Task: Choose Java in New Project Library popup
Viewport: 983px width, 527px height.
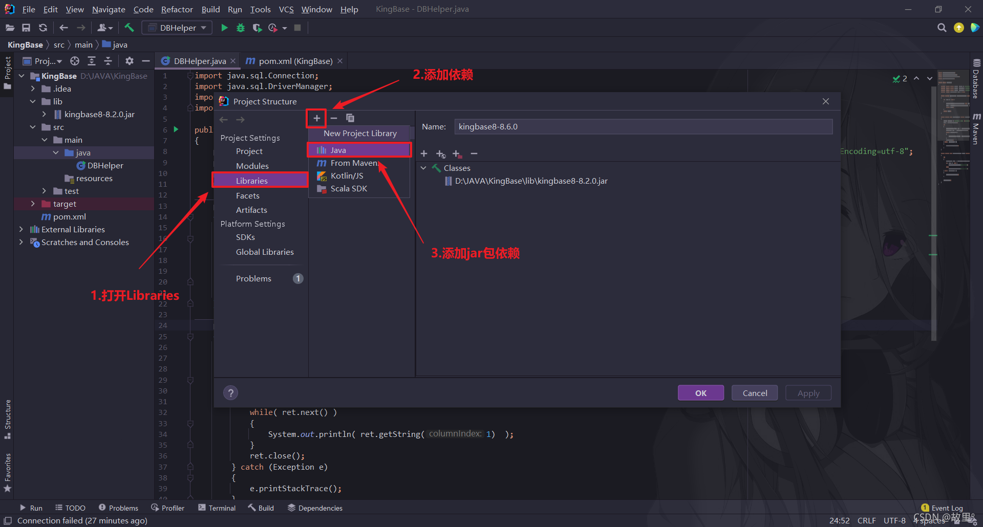Action: click(359, 150)
